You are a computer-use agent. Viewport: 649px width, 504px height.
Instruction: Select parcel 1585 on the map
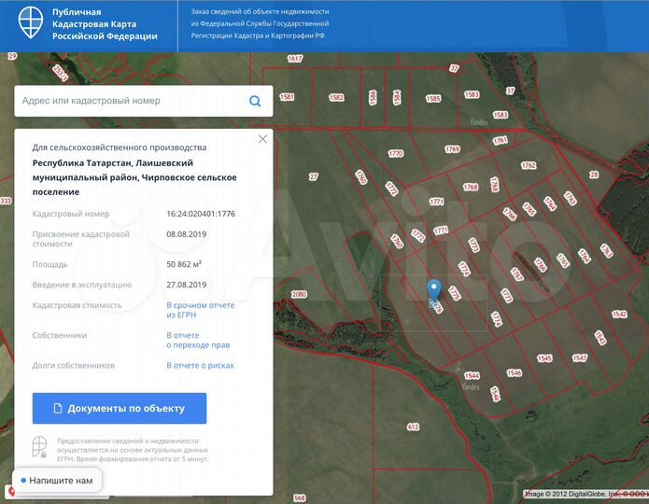tap(432, 98)
